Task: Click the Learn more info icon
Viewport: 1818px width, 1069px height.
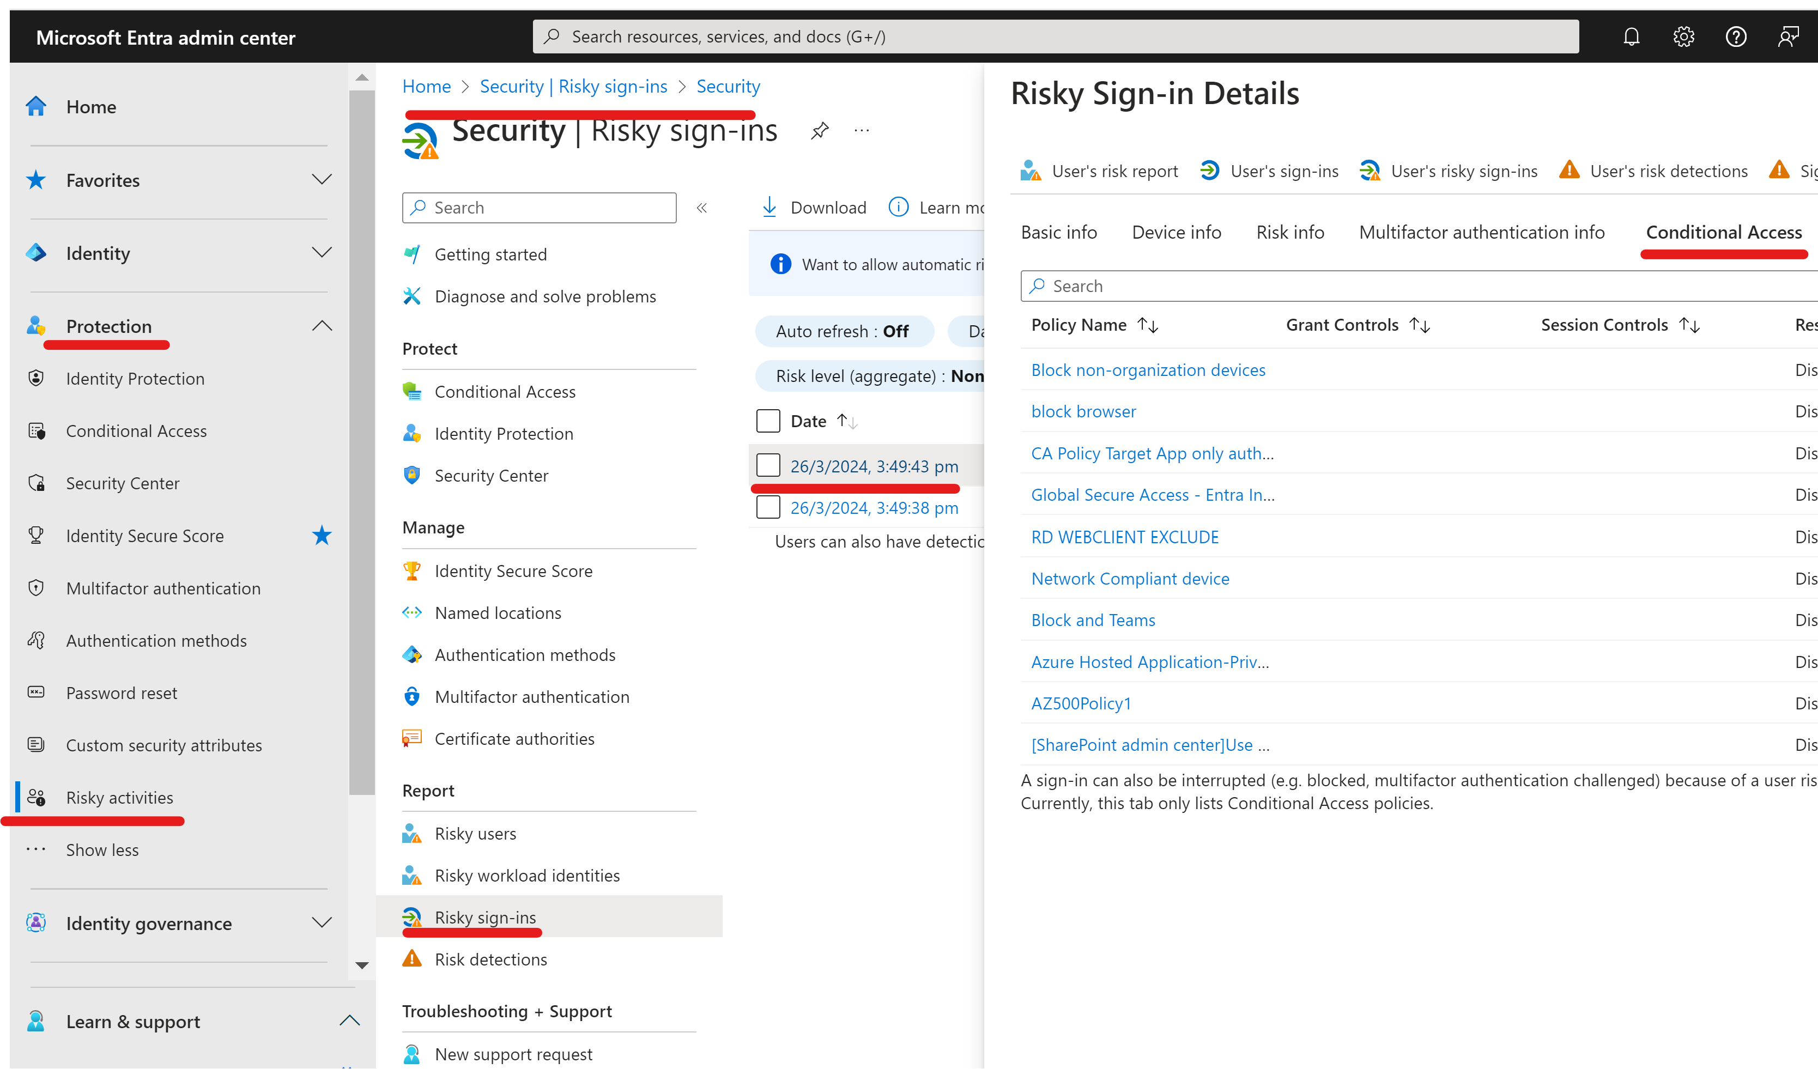Action: 898,207
